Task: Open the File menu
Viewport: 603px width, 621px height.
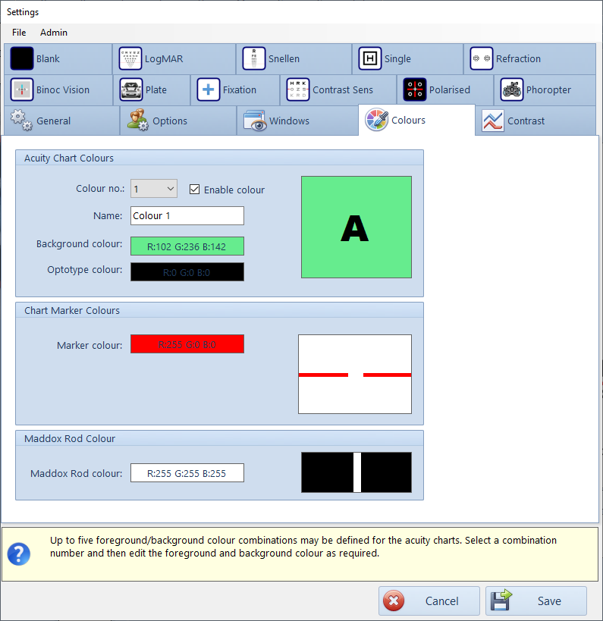Action: tap(19, 33)
